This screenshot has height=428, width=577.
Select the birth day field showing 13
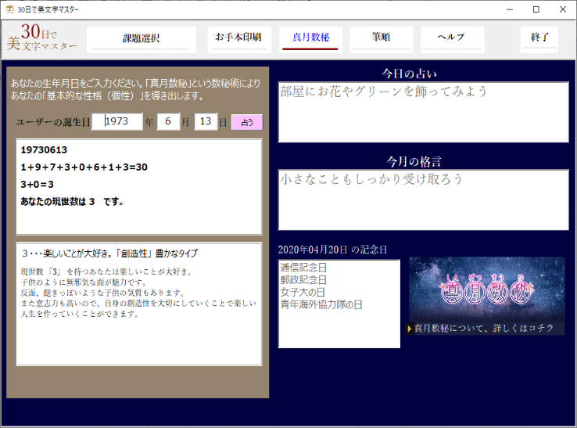point(205,122)
